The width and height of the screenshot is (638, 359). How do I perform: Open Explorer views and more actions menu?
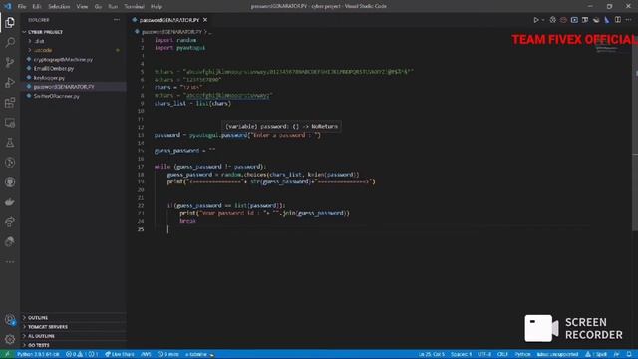(117, 20)
